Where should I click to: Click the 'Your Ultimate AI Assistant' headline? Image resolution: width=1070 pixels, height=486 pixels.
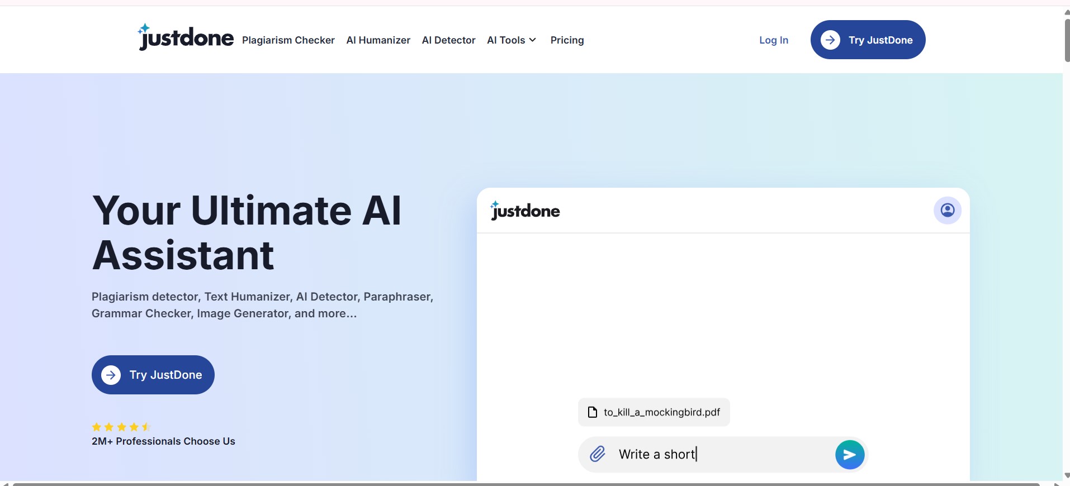[247, 232]
